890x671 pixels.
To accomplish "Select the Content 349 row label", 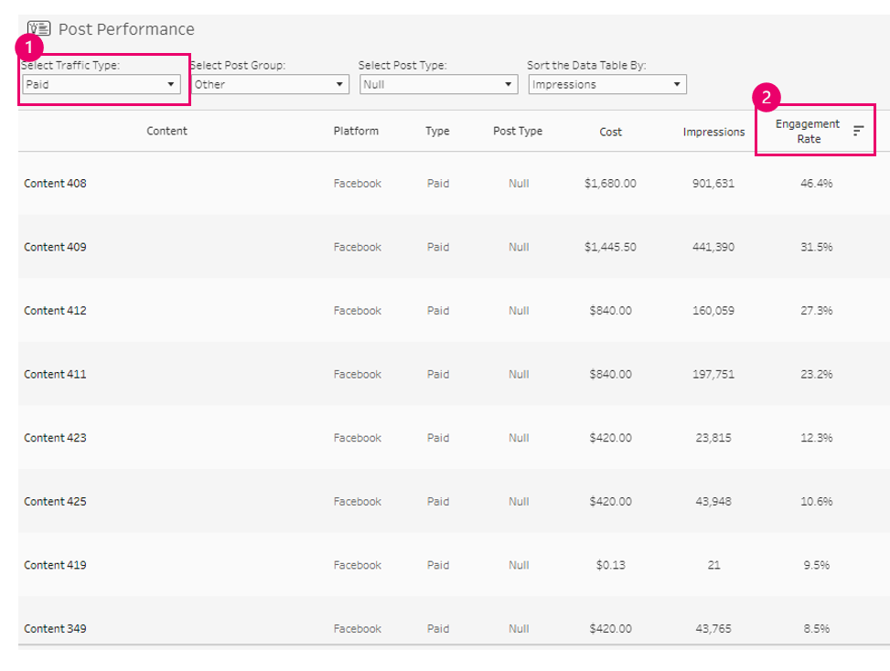I will [55, 628].
